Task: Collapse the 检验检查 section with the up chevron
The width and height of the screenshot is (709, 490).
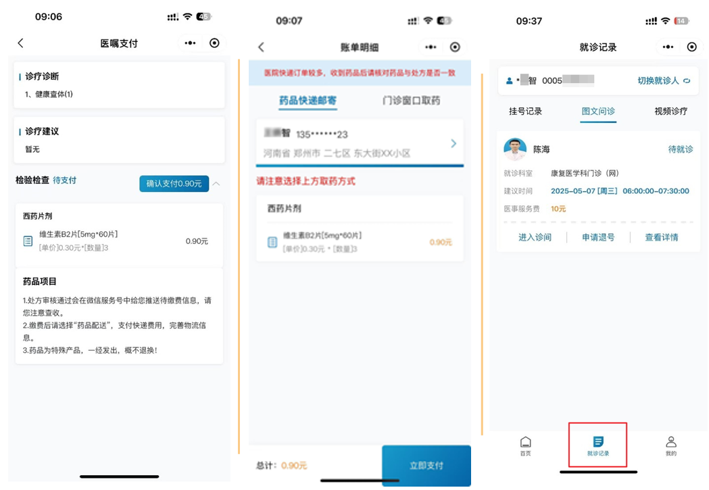Action: coord(216,184)
